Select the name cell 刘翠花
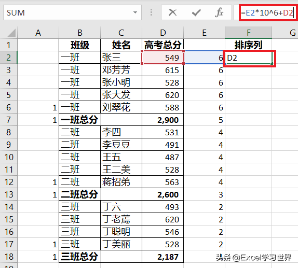Image resolution: width=298 pixels, height=268 pixels. tap(121, 107)
